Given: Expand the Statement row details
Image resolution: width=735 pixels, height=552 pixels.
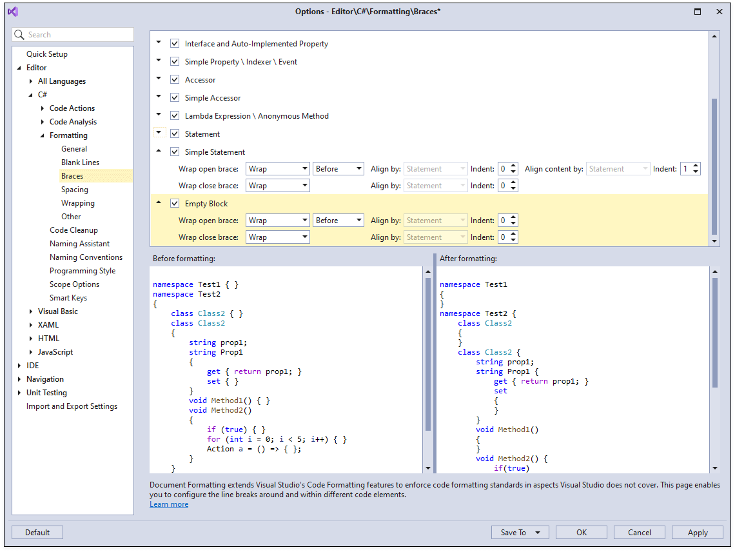Looking at the screenshot, I should tap(158, 134).
